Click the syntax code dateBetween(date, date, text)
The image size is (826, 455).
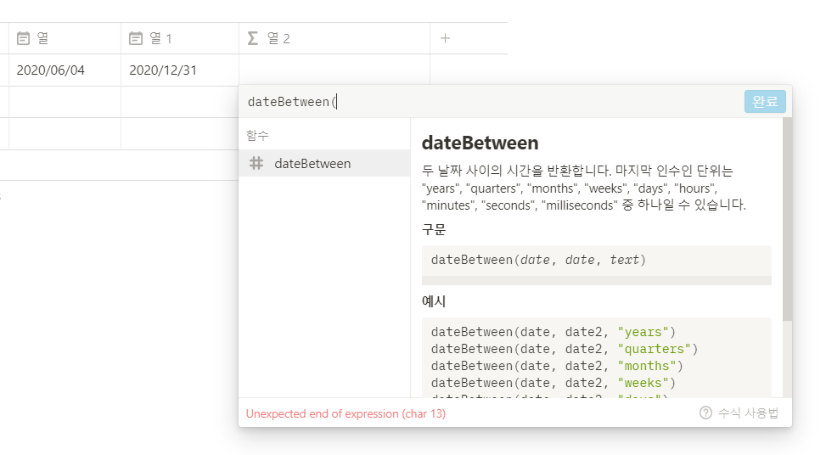[x=538, y=260]
